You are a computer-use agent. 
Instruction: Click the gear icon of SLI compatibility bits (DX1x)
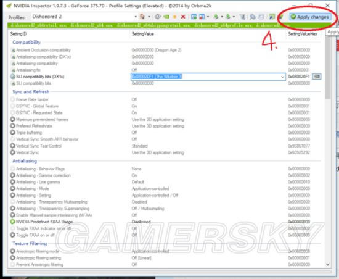pyautogui.click(x=13, y=77)
